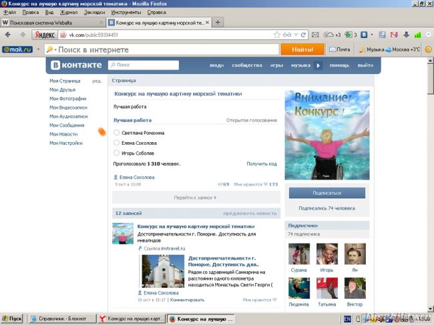Click the ВКонтакте logo

(x=76, y=65)
